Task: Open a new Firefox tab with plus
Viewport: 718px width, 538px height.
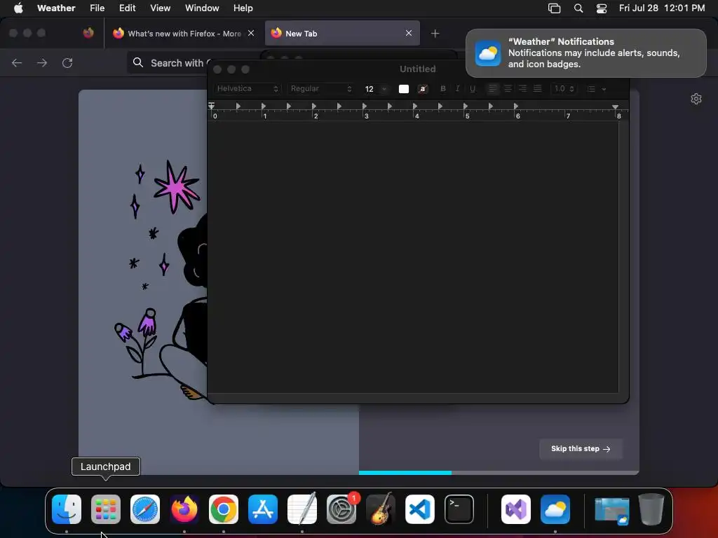Action: [435, 34]
